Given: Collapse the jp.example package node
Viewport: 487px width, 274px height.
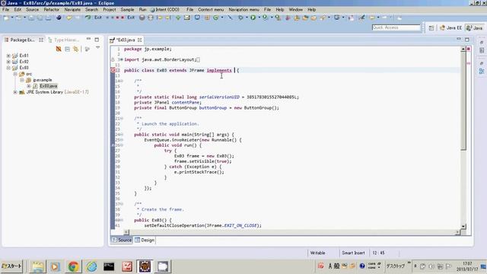Looking at the screenshot, I should coord(22,80).
